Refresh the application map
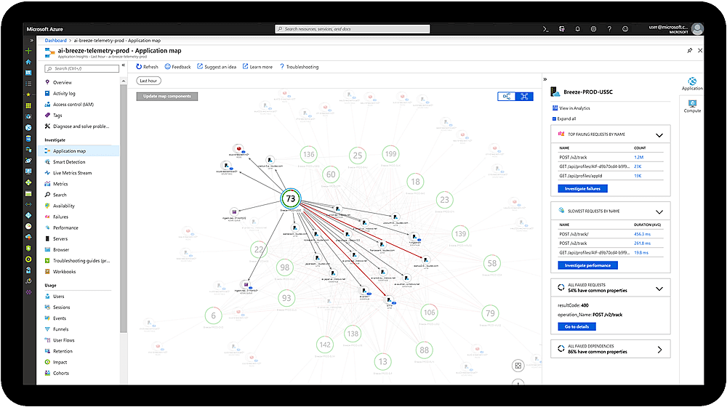This screenshot has height=407, width=727. (x=147, y=67)
